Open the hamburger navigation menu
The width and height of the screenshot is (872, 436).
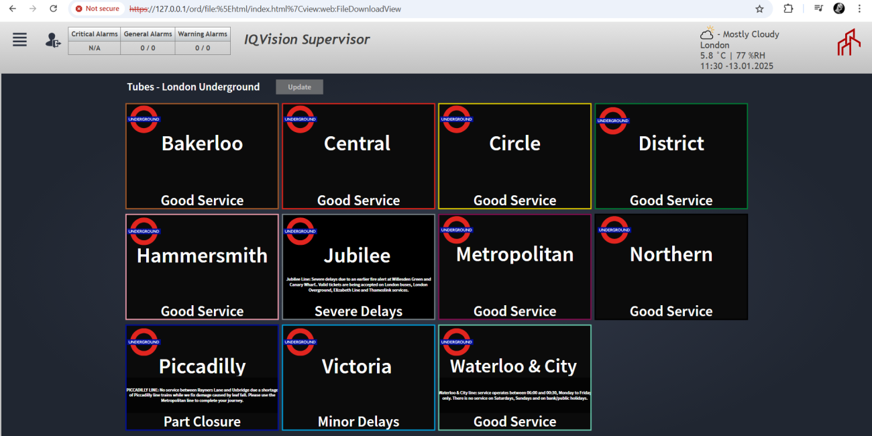20,40
